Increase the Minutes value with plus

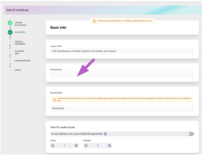pos(110,145)
